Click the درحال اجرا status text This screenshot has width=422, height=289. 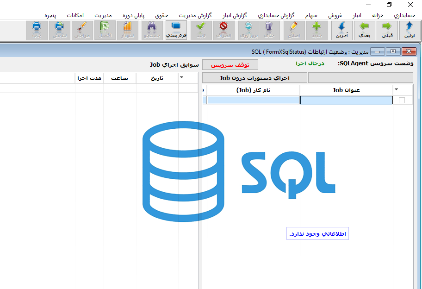click(x=310, y=63)
